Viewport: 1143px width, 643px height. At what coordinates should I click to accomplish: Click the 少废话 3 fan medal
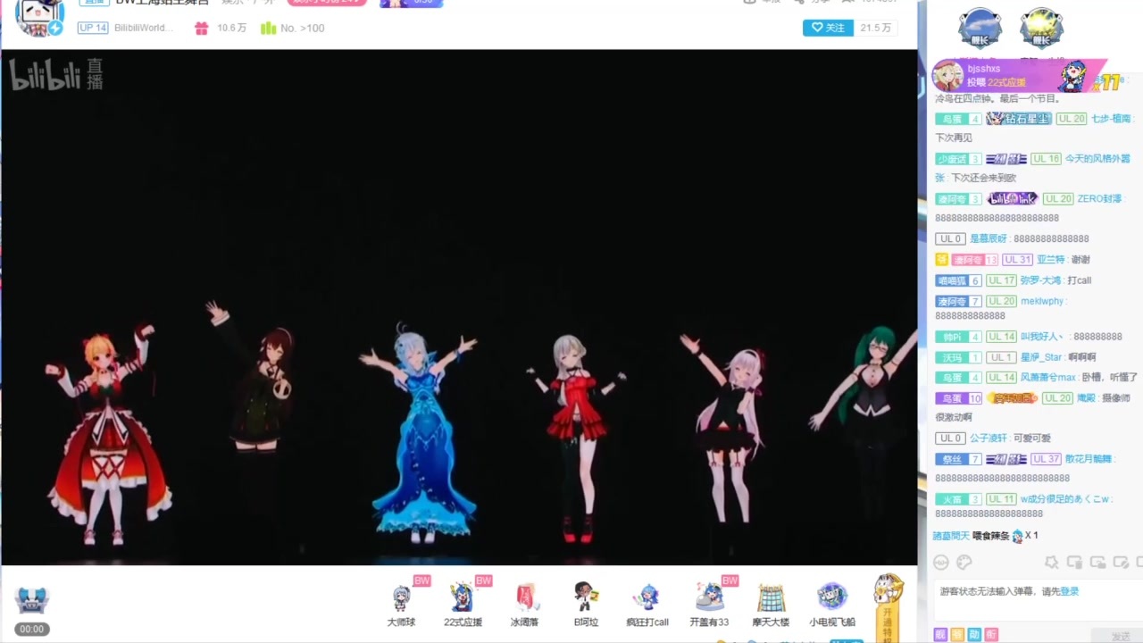pyautogui.click(x=959, y=159)
